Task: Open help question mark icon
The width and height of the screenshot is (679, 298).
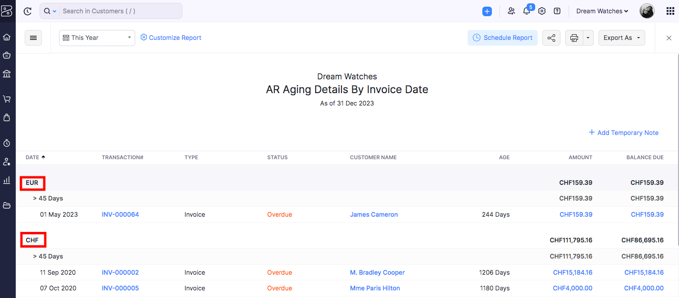Action: 557,11
